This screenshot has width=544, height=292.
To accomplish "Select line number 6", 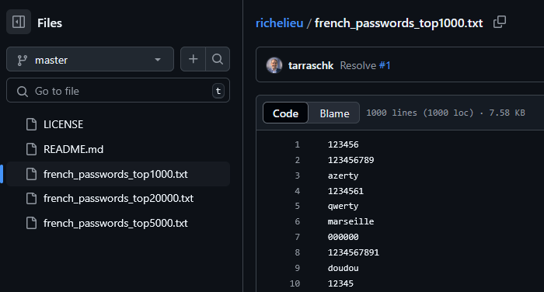I will 298,221.
